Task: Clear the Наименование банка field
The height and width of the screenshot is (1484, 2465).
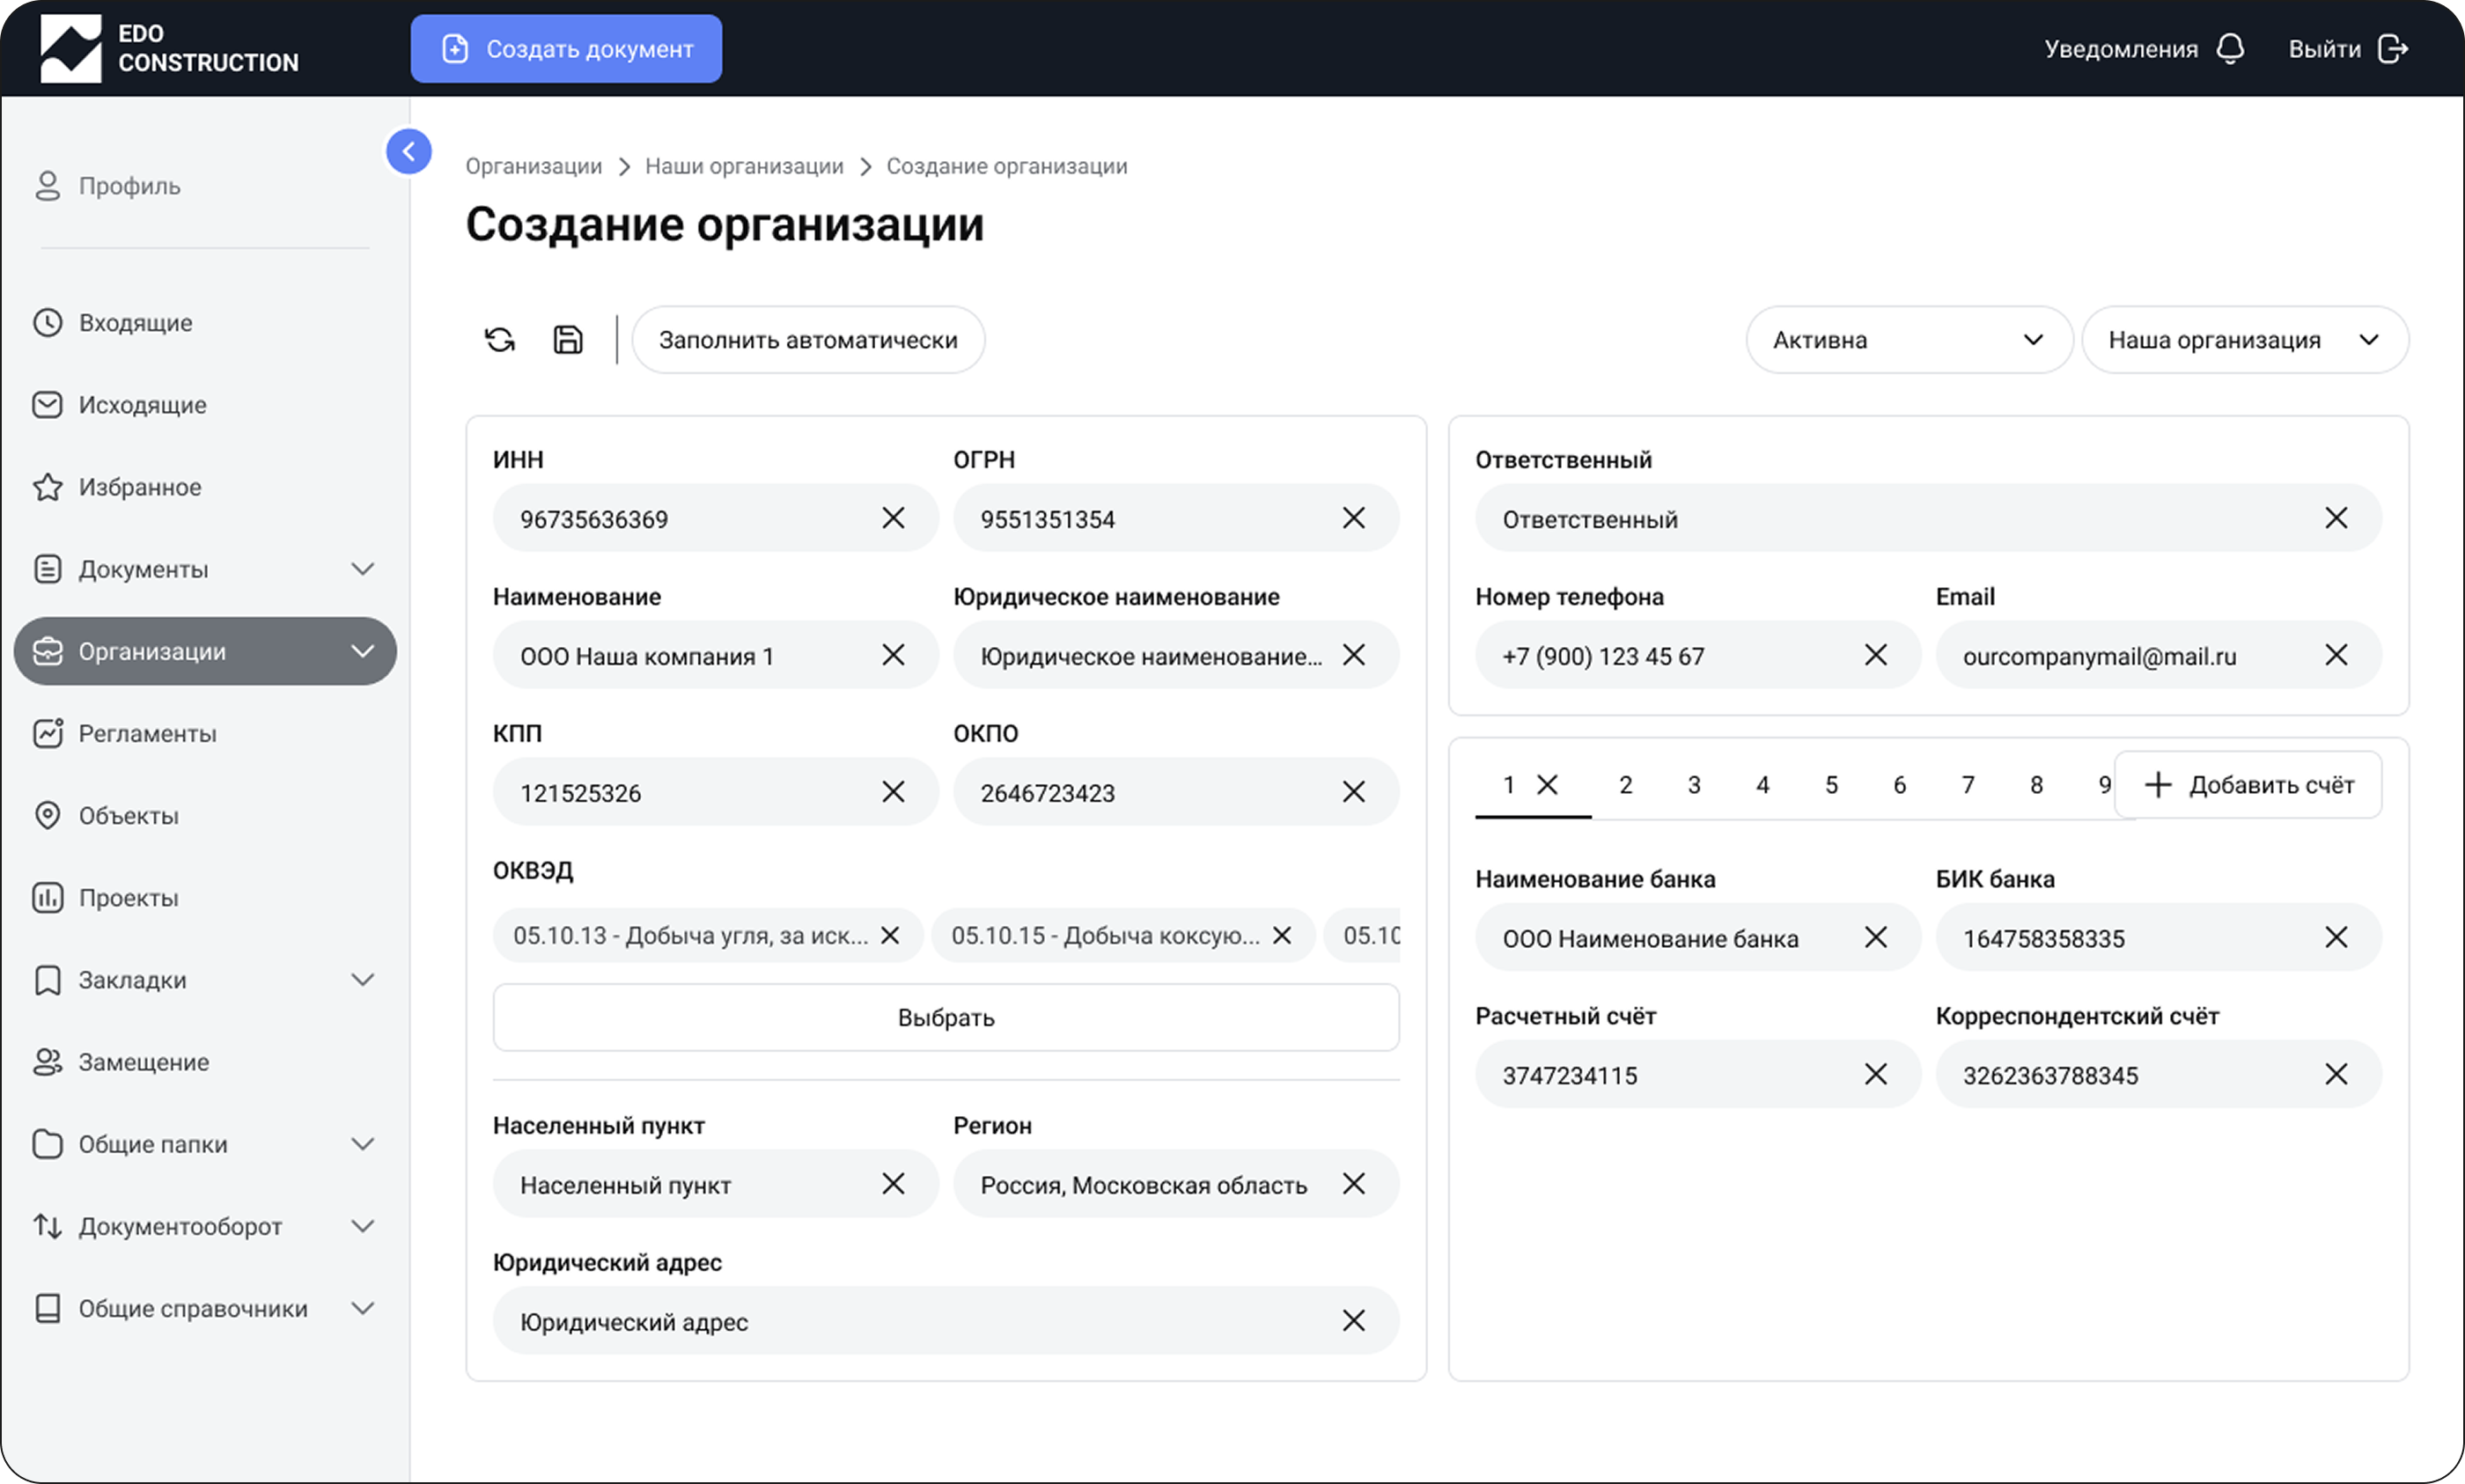Action: (1876, 937)
